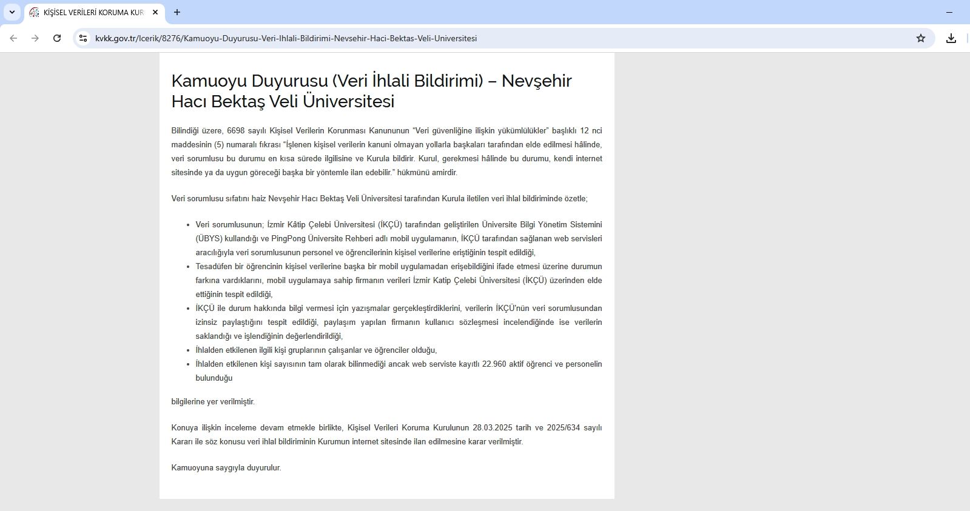970x511 pixels.
Task: Click the Kamuoyuna saygıyla duyurulur closing line
Action: tap(226, 467)
